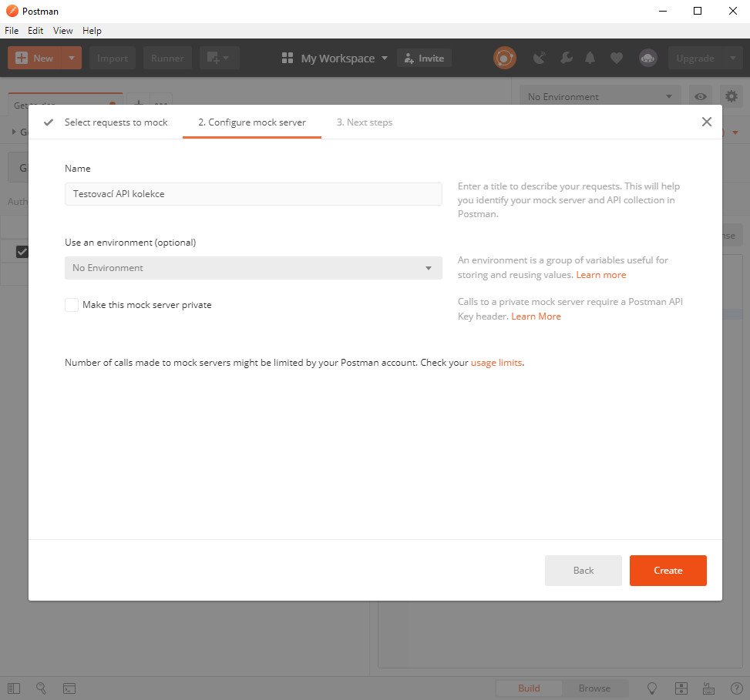Toggle sidebar icon in status bar

pyautogui.click(x=14, y=688)
